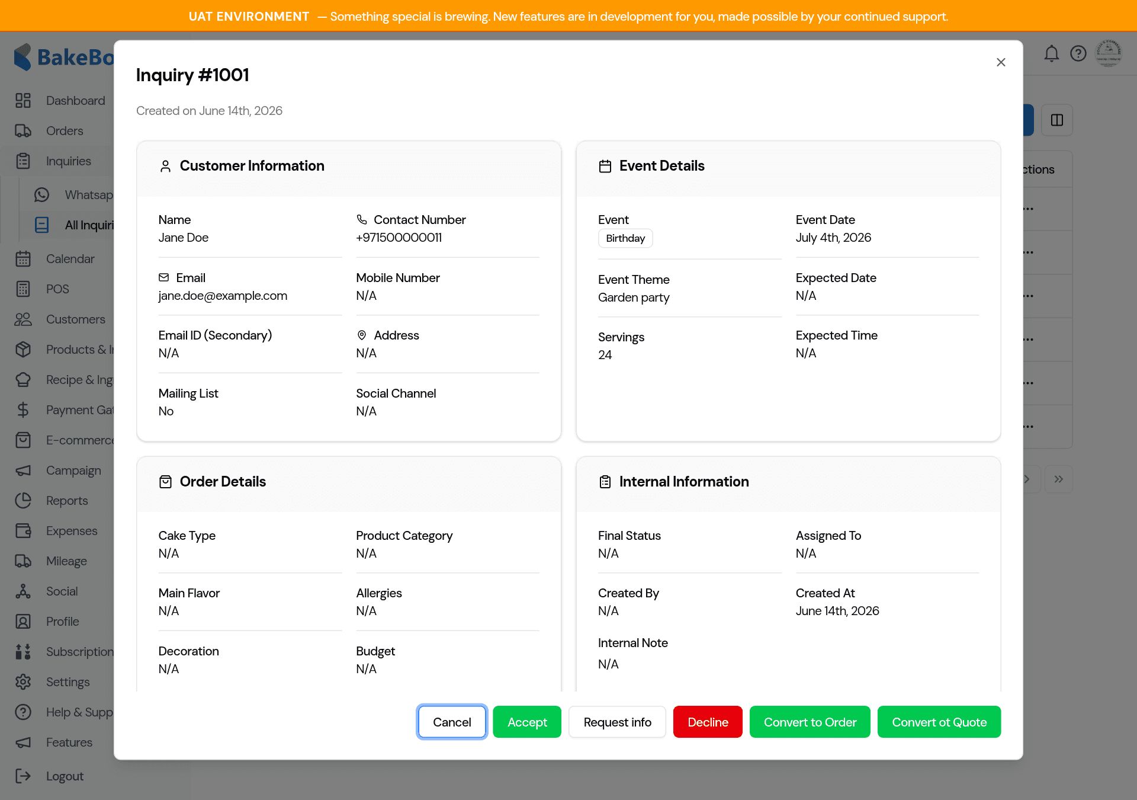Click the Customers people icon
This screenshot has height=800, width=1137.
pos(23,319)
